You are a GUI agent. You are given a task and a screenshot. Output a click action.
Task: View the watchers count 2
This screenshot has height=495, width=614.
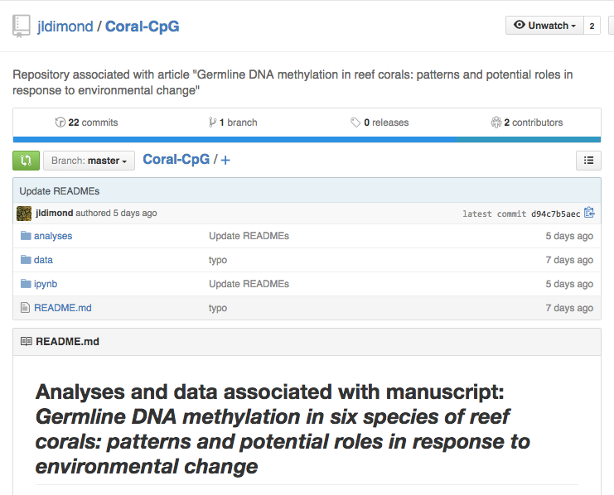coord(592,26)
